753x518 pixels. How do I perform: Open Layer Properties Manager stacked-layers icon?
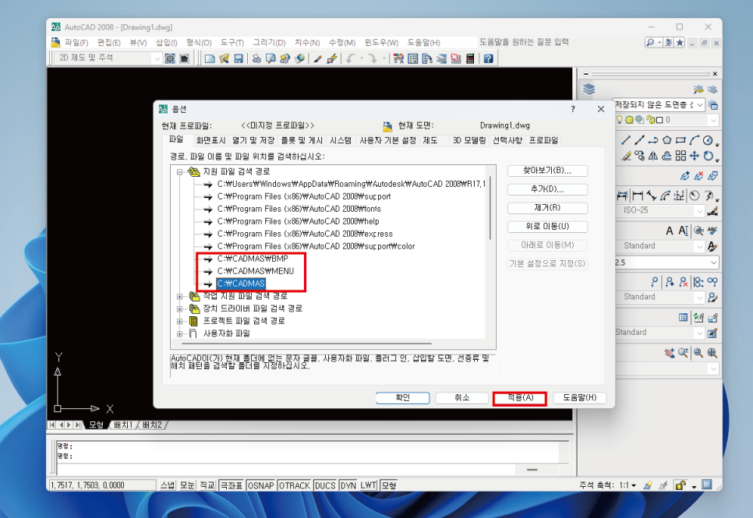tap(589, 90)
